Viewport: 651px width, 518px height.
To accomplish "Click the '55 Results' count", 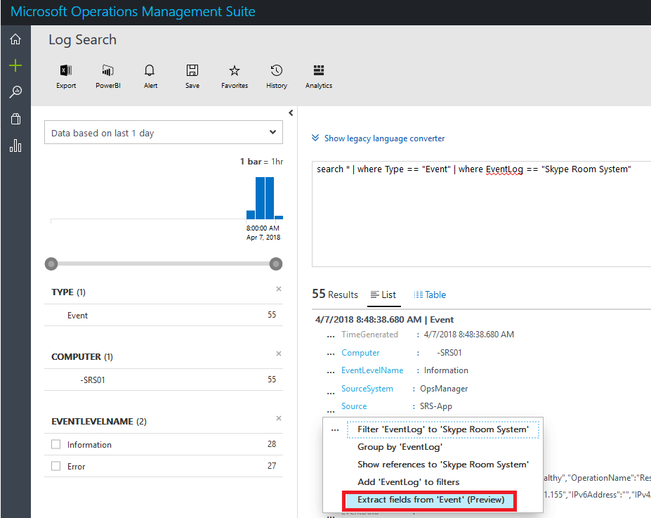I will [x=335, y=294].
